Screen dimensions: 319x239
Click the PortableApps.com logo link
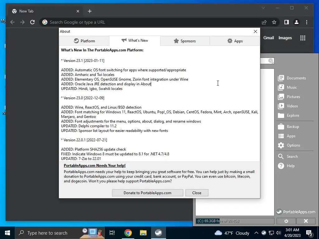coord(296,212)
